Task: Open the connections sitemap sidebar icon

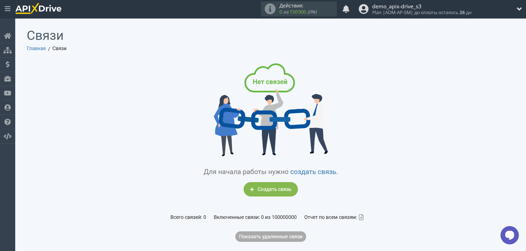Action: point(7,50)
